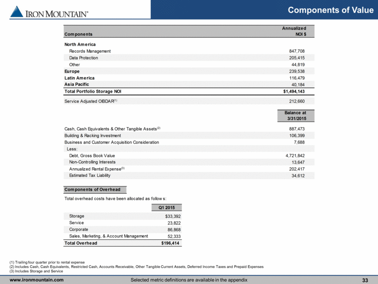Select the 'Total Overhead' row label

pyautogui.click(x=81, y=243)
